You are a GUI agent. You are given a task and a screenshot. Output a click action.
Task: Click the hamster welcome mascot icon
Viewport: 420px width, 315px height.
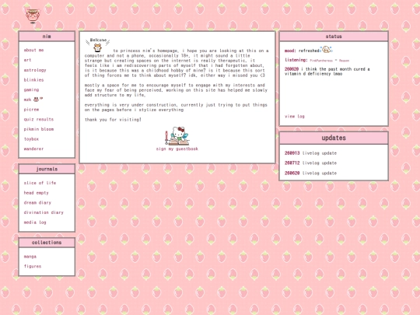click(97, 45)
